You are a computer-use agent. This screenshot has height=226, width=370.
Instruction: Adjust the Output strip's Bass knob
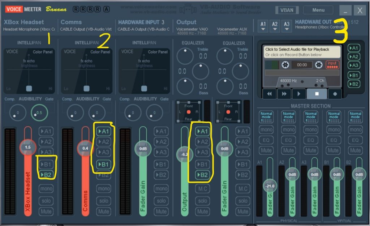pos(185,86)
